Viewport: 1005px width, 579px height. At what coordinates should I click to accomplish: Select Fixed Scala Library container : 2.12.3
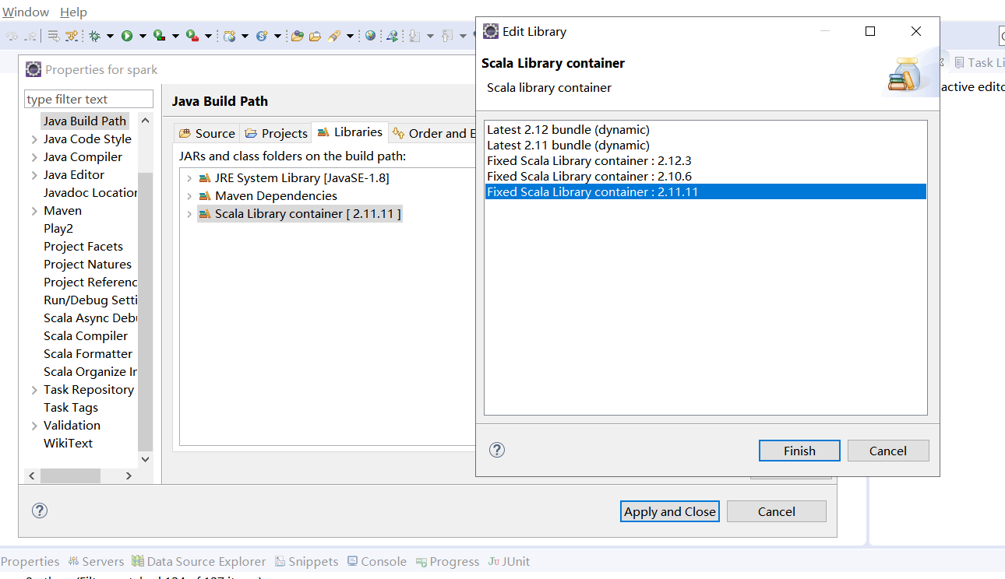tap(706, 161)
